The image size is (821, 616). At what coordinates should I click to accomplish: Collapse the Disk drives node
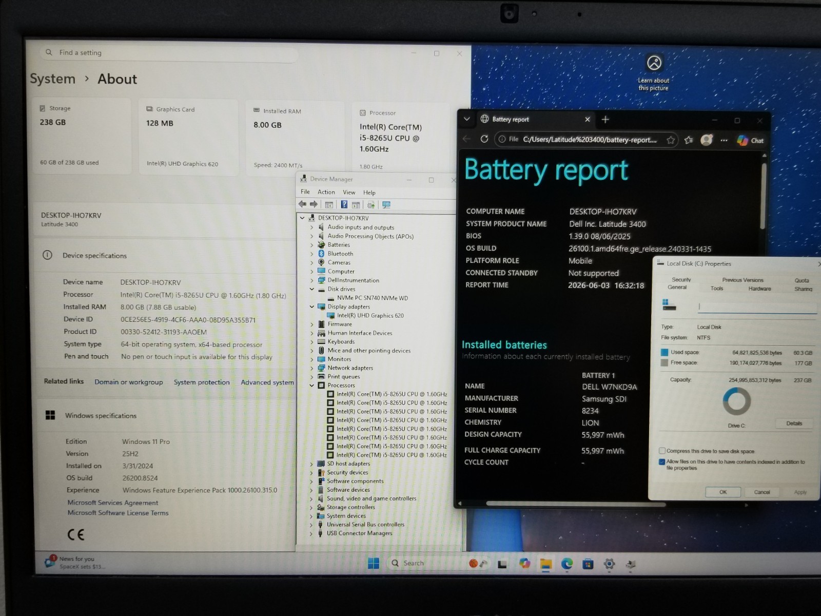tap(311, 289)
